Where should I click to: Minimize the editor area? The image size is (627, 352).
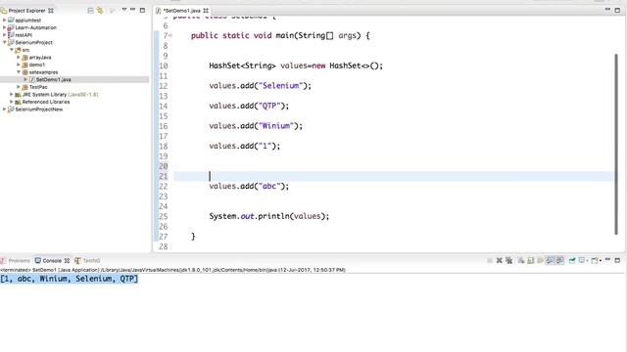pos(607,10)
